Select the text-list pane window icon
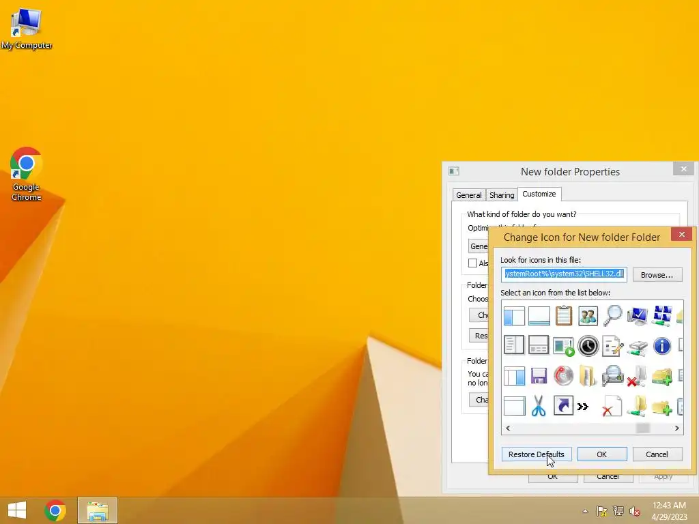The height and width of the screenshot is (524, 699). tap(514, 345)
